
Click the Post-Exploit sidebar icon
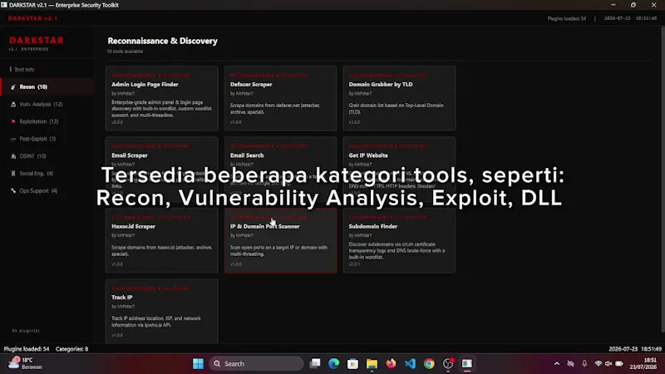[13, 139]
